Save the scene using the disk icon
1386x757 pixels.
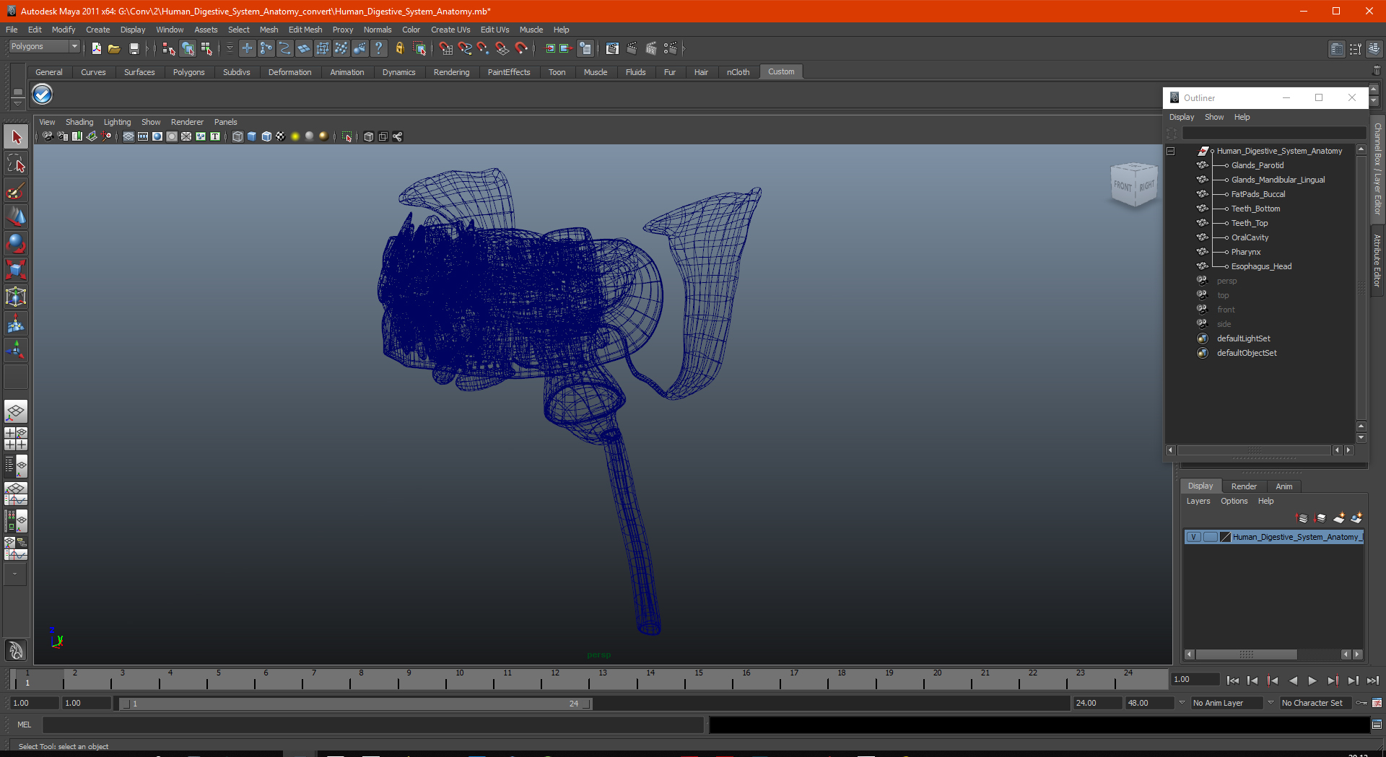(134, 48)
